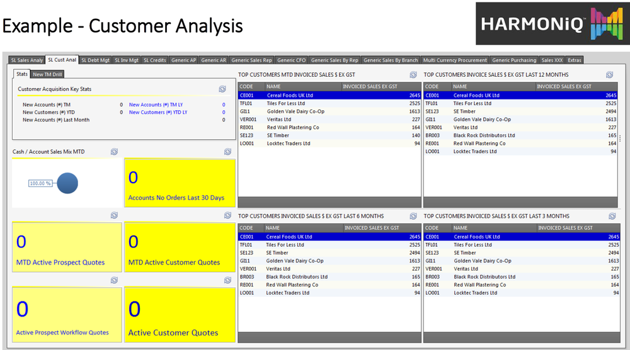
Task: Click the 100.00 % chart label
Action: (x=40, y=183)
